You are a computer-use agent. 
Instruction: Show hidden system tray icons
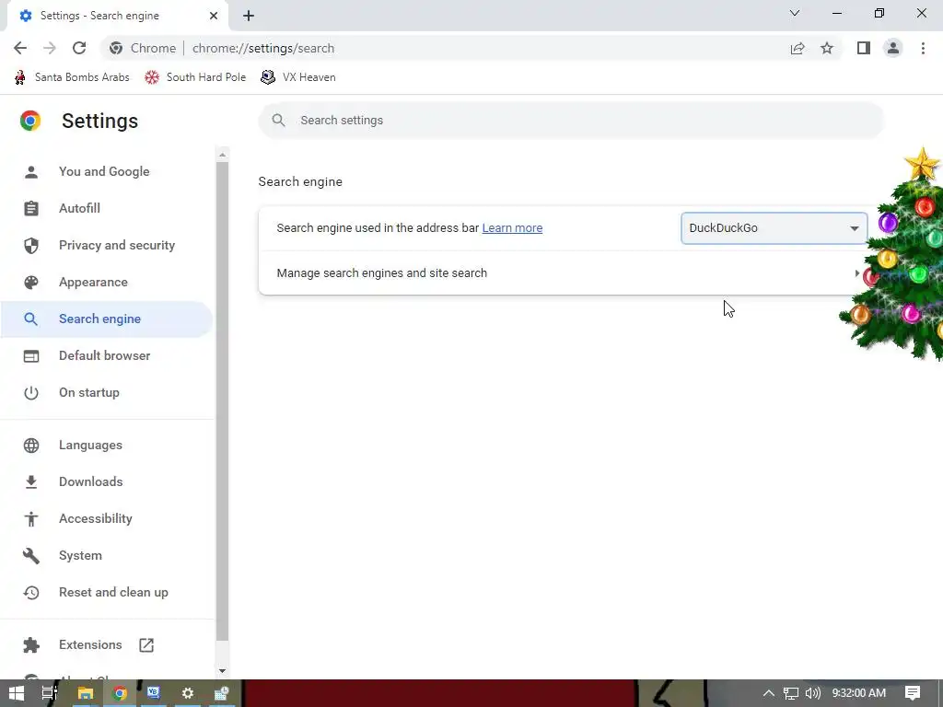[768, 693]
